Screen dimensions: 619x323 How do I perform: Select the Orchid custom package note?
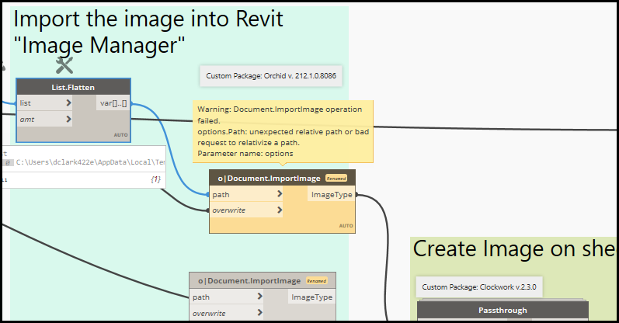pos(271,76)
